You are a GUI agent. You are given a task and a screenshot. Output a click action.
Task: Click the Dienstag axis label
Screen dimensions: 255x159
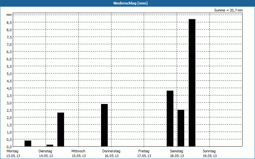pyautogui.click(x=45, y=151)
